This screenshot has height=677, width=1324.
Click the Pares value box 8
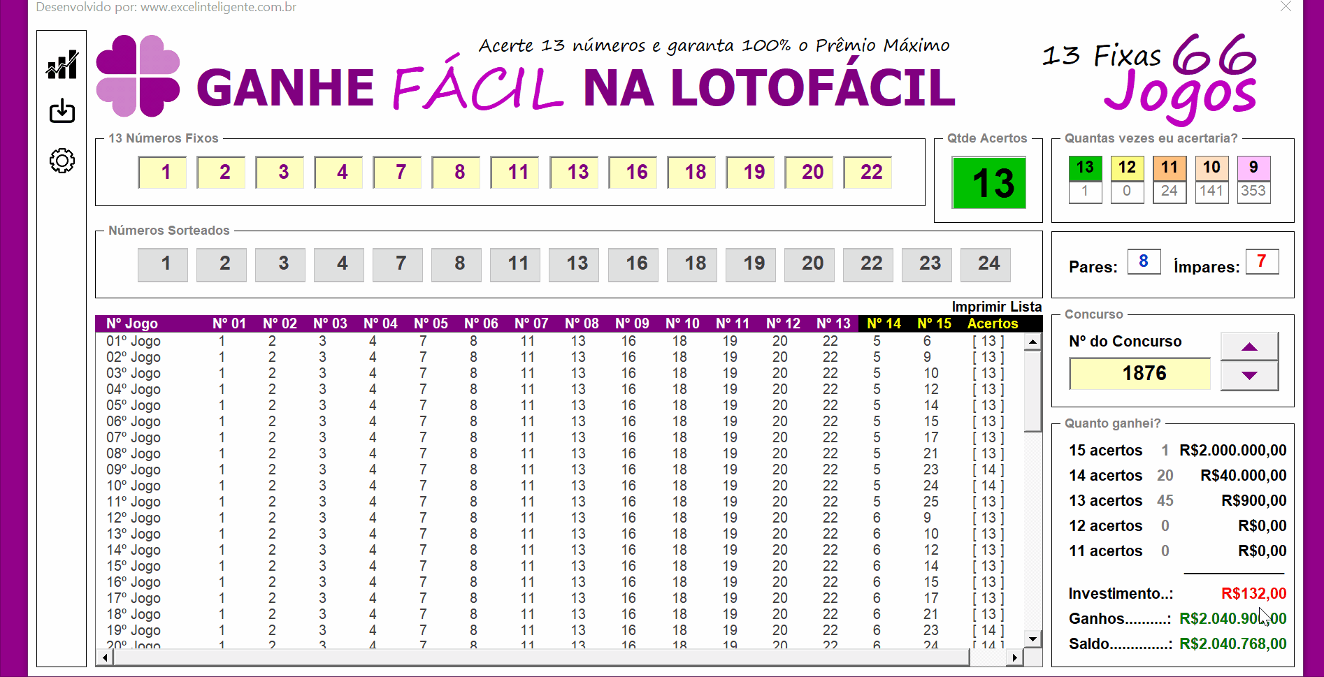pos(1144,261)
